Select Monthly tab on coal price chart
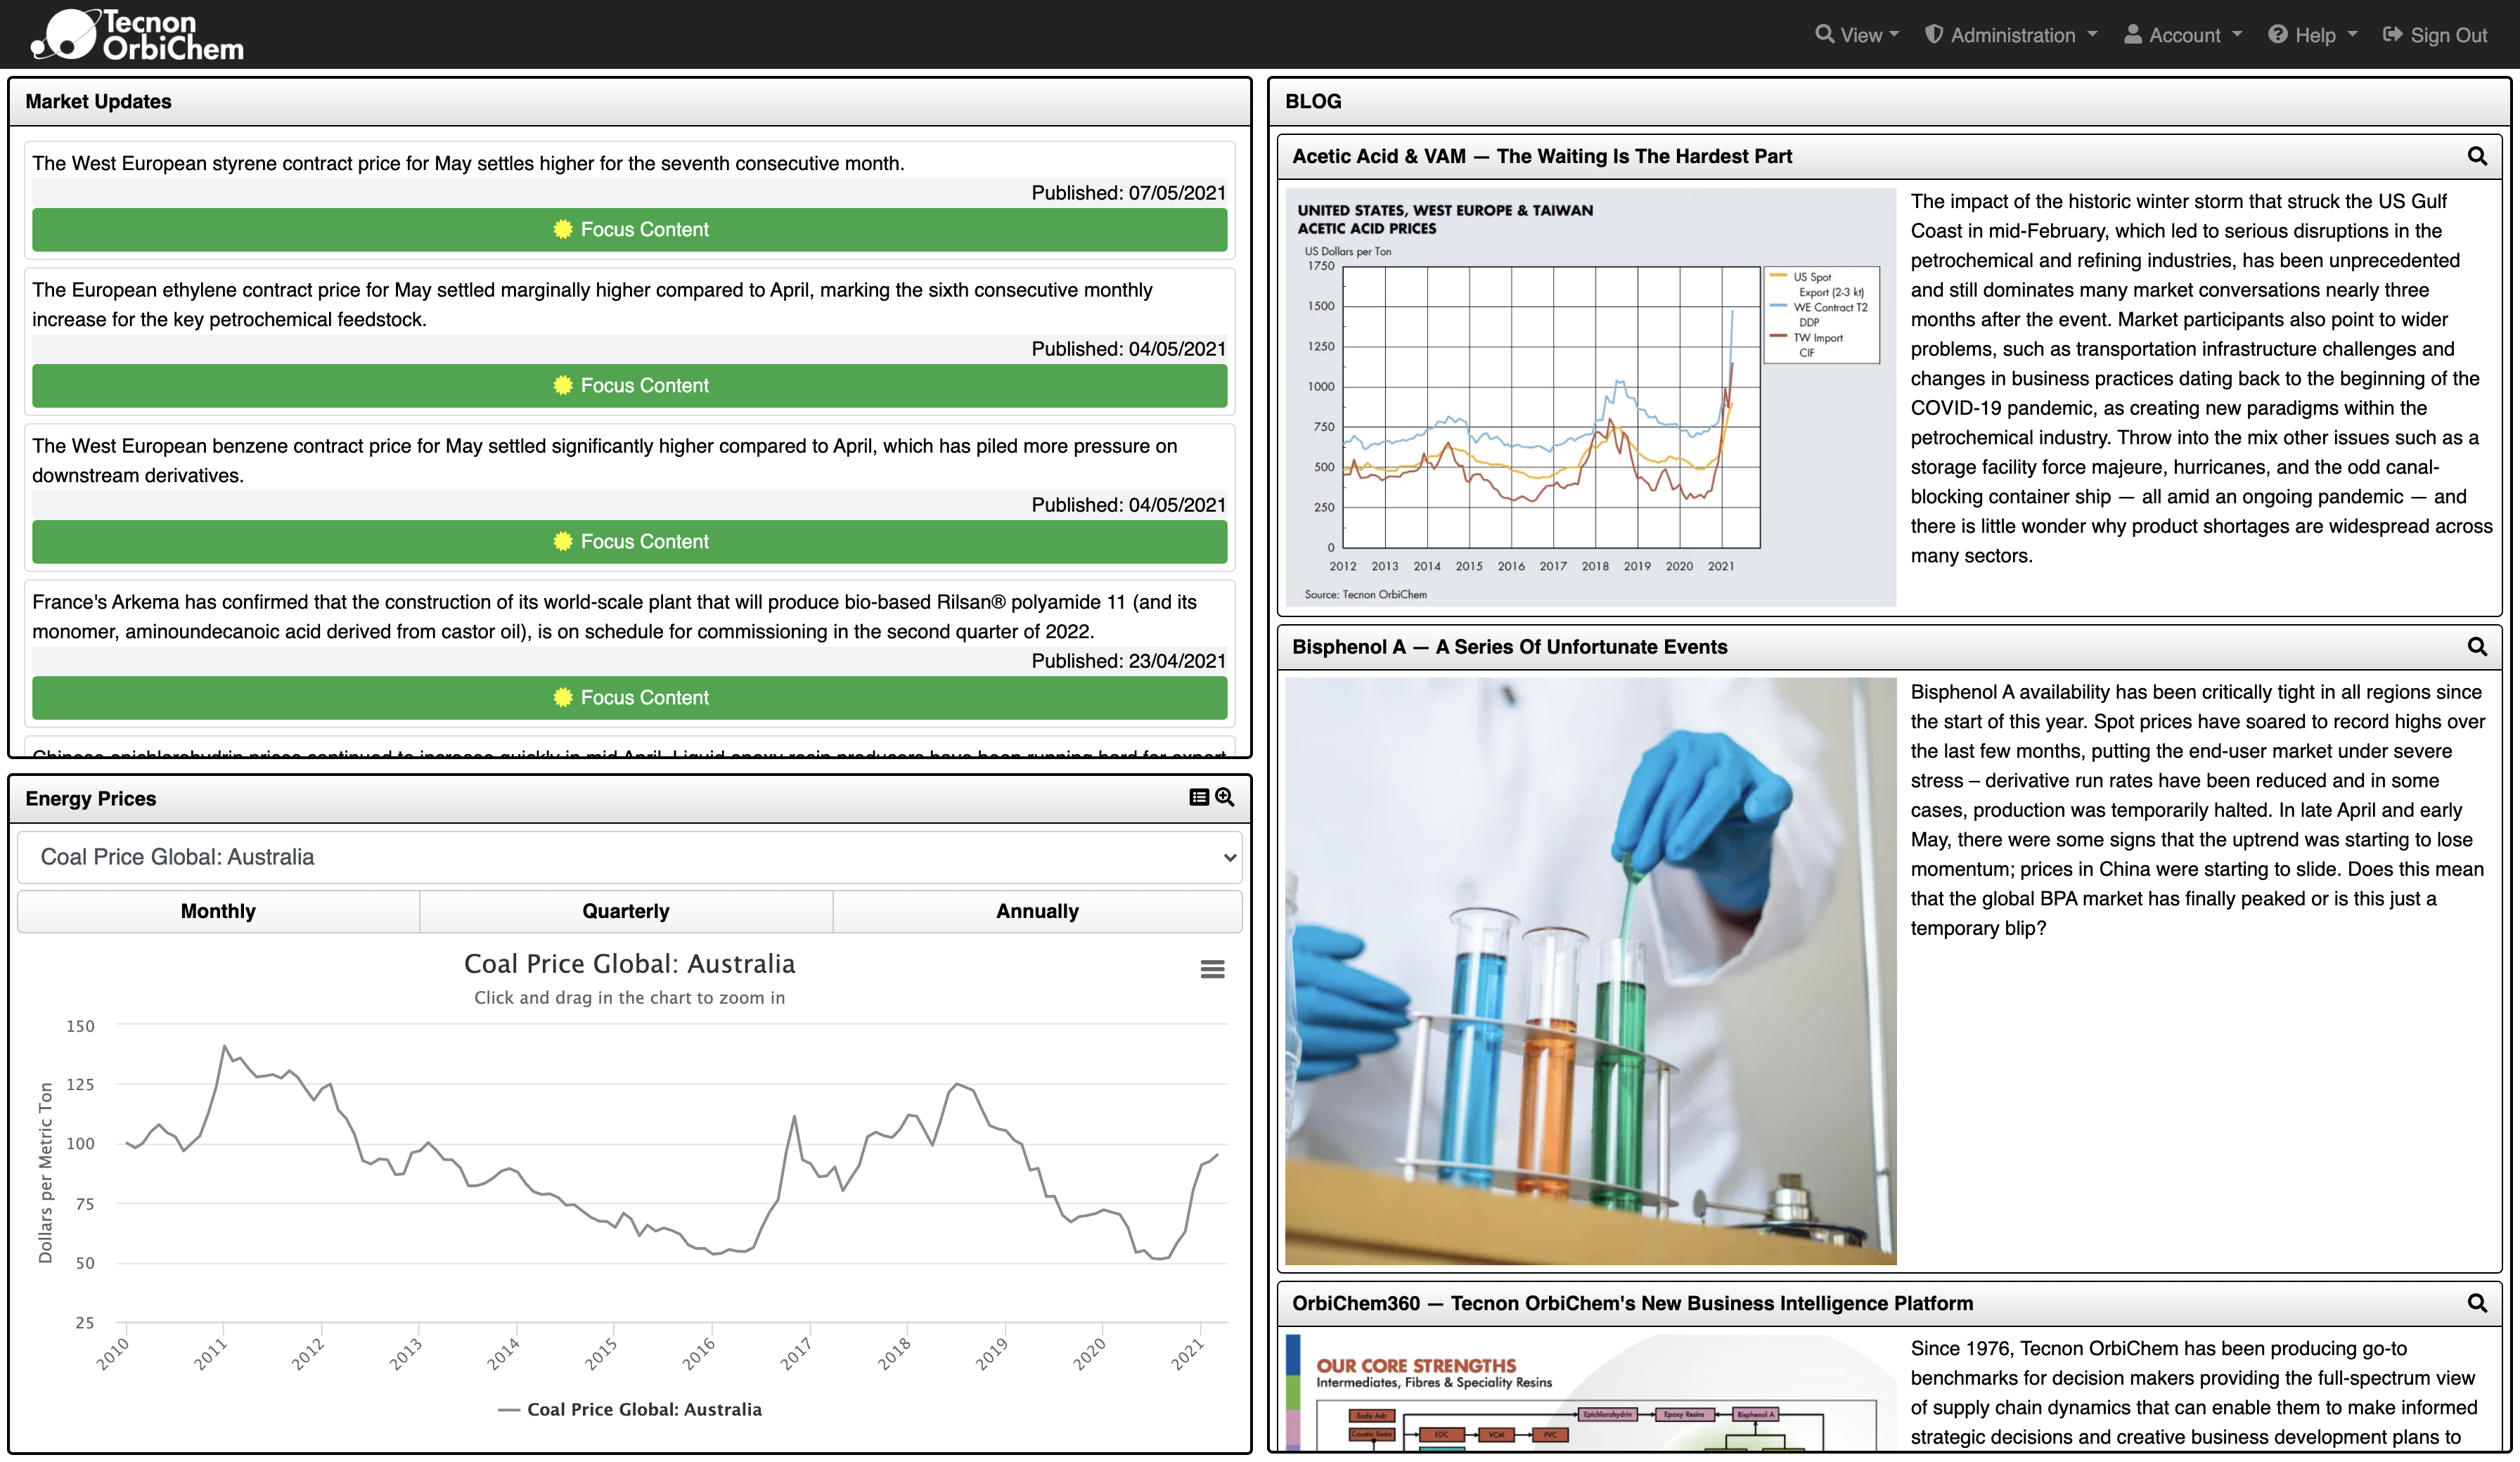The height and width of the screenshot is (1462, 2520). pyautogui.click(x=216, y=910)
